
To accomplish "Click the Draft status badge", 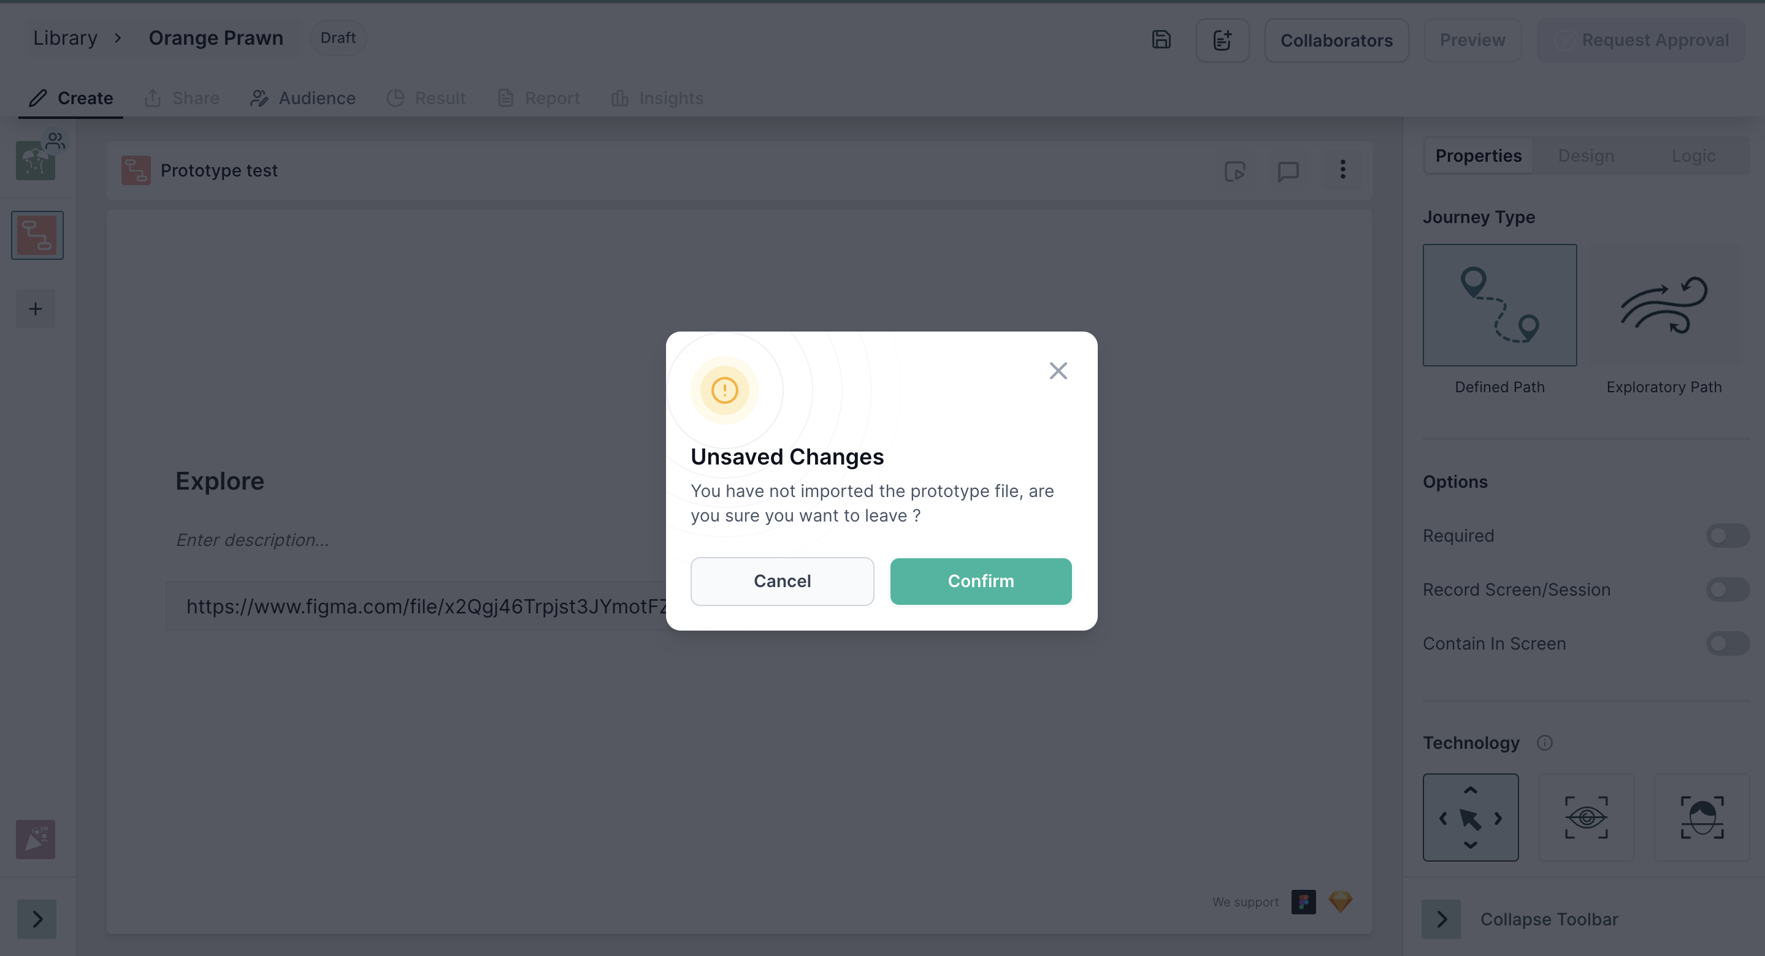I will (x=338, y=37).
